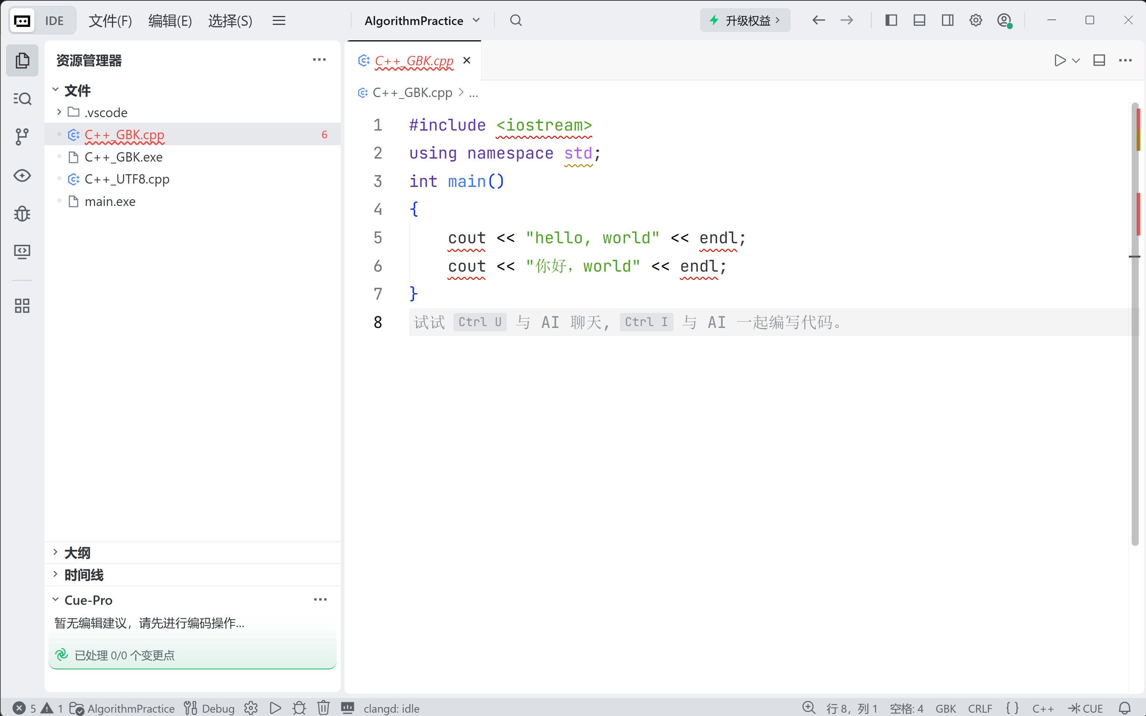
Task: Select the C++_GBK.cpp editor tab
Action: pyautogui.click(x=414, y=60)
